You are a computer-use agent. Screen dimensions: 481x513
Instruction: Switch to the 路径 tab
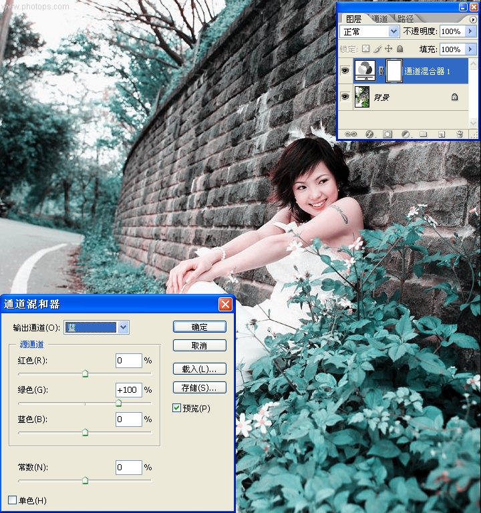point(406,19)
